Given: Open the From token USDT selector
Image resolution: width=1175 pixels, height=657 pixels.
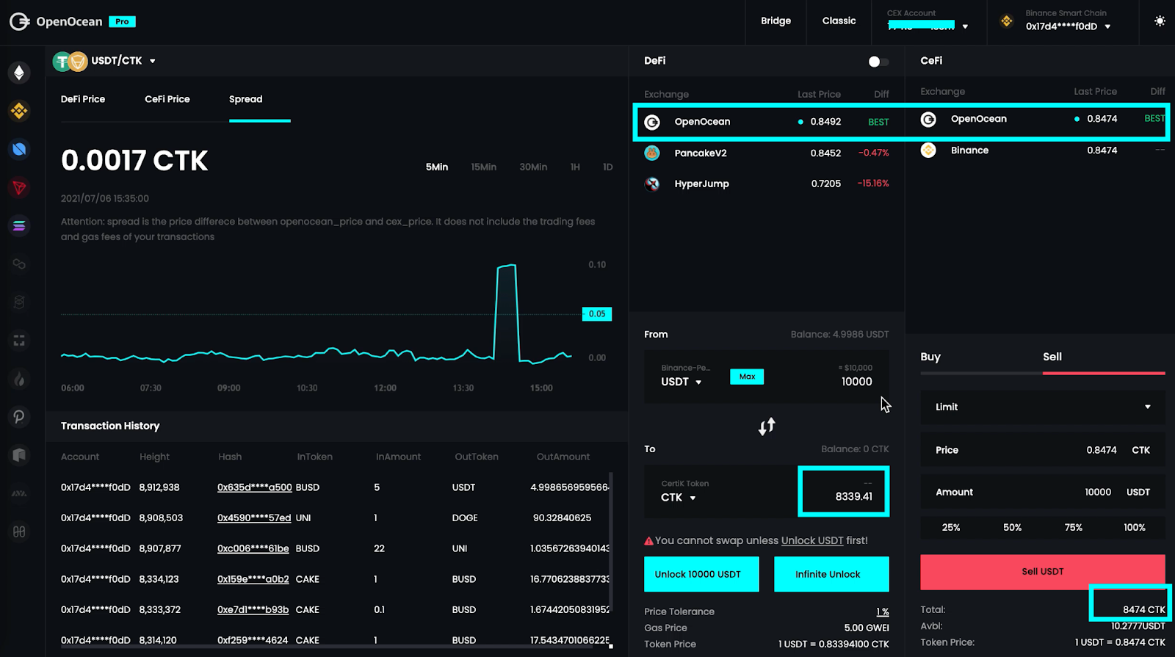Looking at the screenshot, I should coord(681,382).
